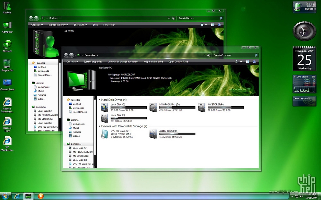Viewport: 321px width, 200px height.
Task: Toggle the preview pane in the Rockers window
Action: point(212,25)
